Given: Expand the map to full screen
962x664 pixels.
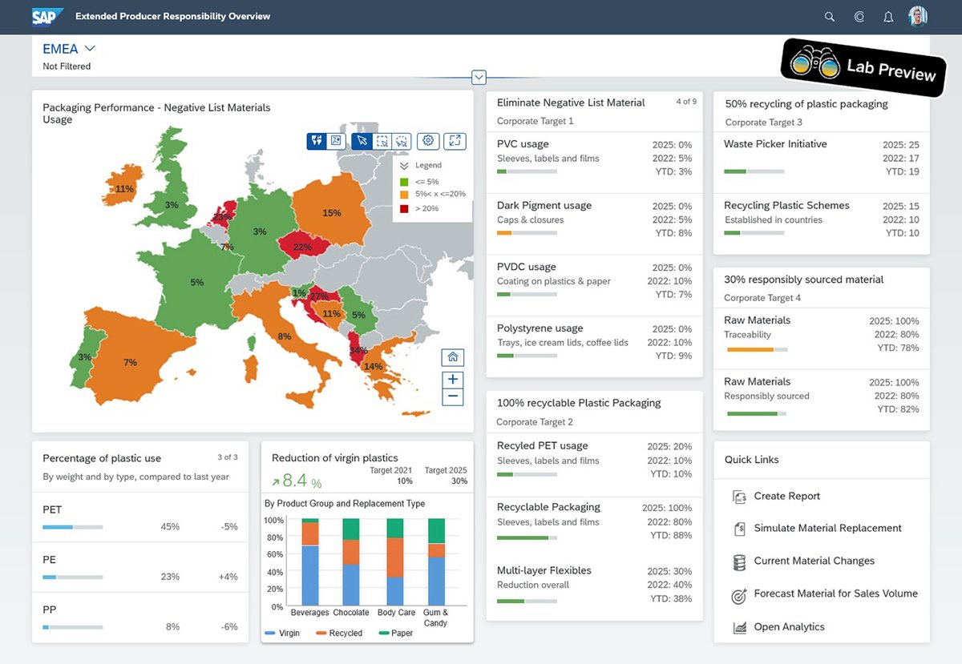Looking at the screenshot, I should 455,141.
